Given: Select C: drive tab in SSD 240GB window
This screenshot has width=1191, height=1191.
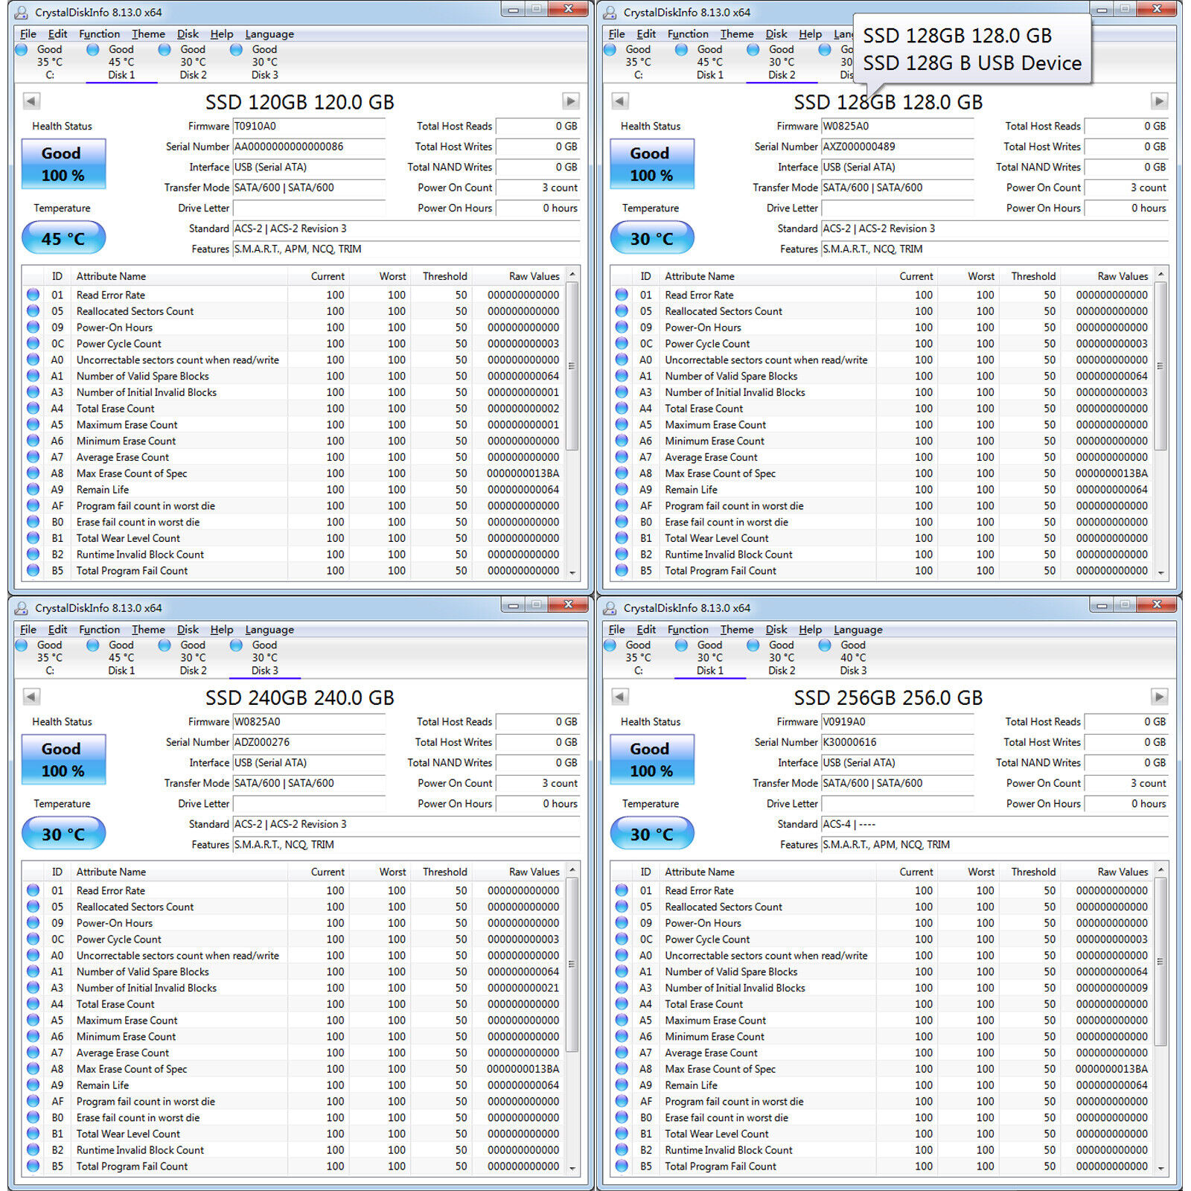Looking at the screenshot, I should click(x=50, y=658).
